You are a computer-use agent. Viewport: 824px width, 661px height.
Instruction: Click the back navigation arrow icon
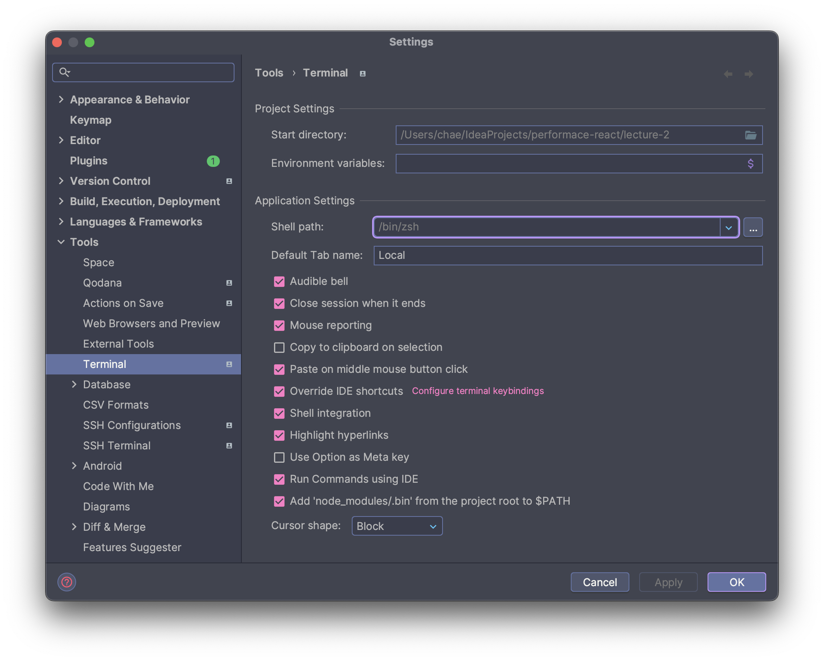[728, 74]
